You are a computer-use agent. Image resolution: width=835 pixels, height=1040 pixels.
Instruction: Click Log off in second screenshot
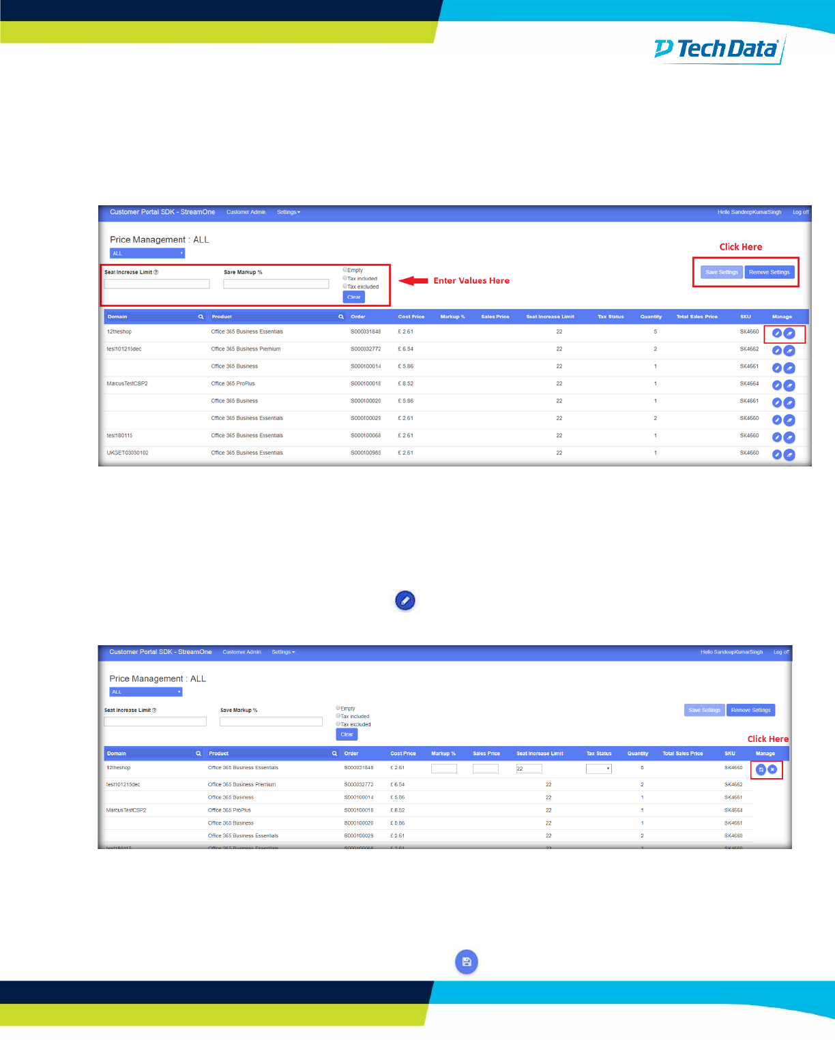point(781,652)
